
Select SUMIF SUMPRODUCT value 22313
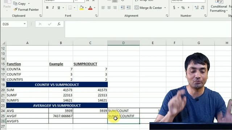click(90, 95)
